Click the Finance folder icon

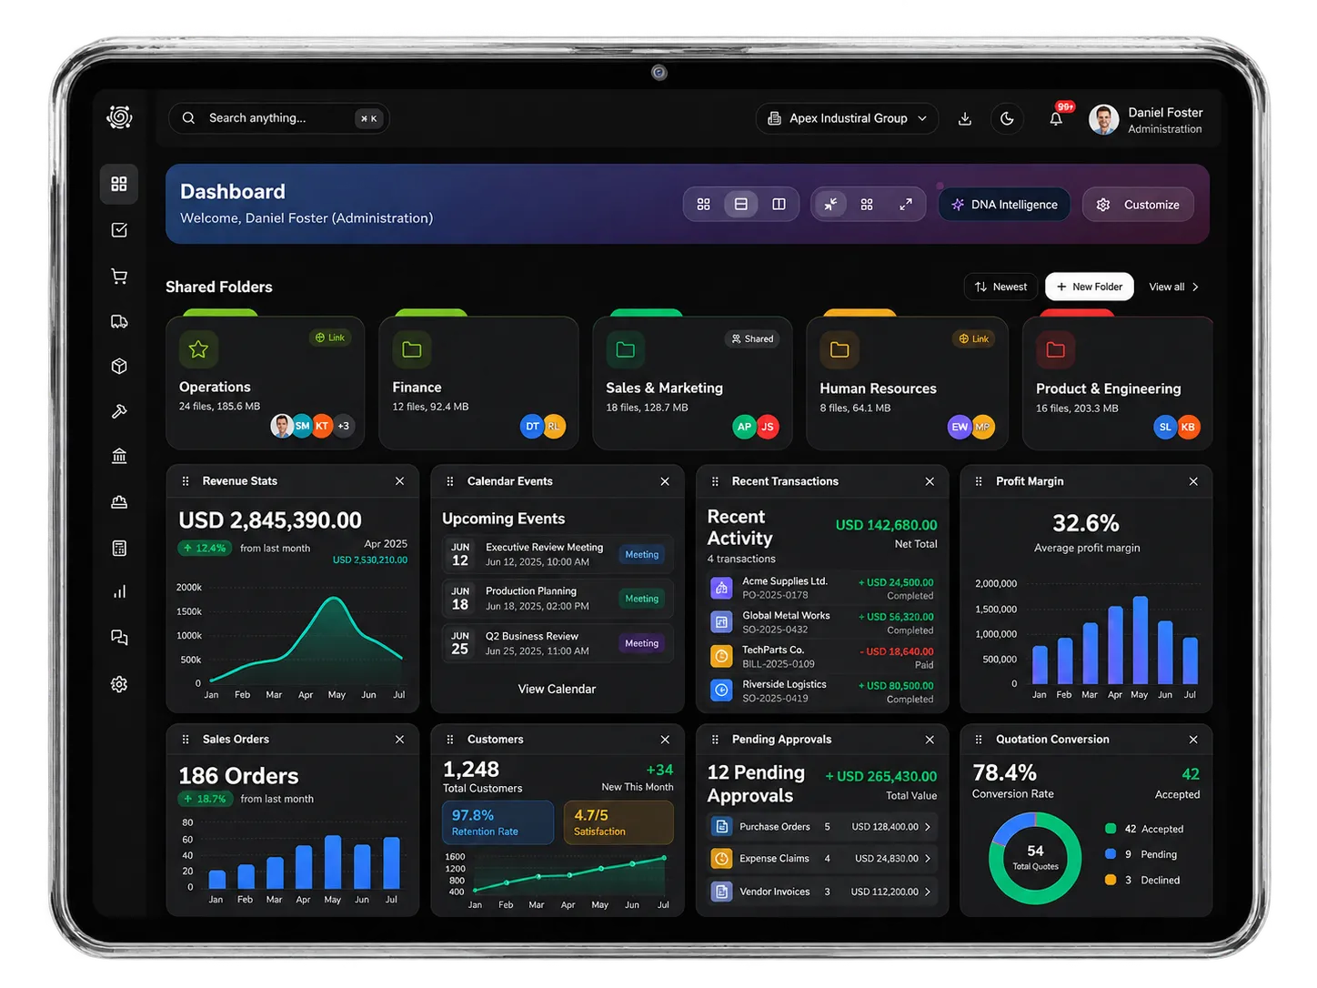click(x=412, y=349)
